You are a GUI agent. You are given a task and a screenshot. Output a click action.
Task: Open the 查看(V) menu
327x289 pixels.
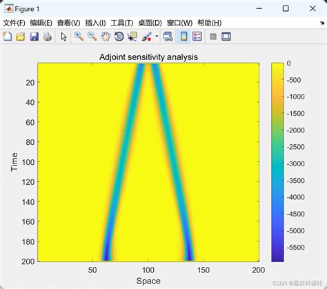[68, 23]
